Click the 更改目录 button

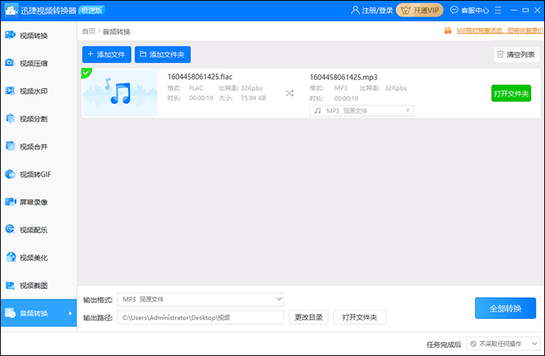[x=308, y=317]
